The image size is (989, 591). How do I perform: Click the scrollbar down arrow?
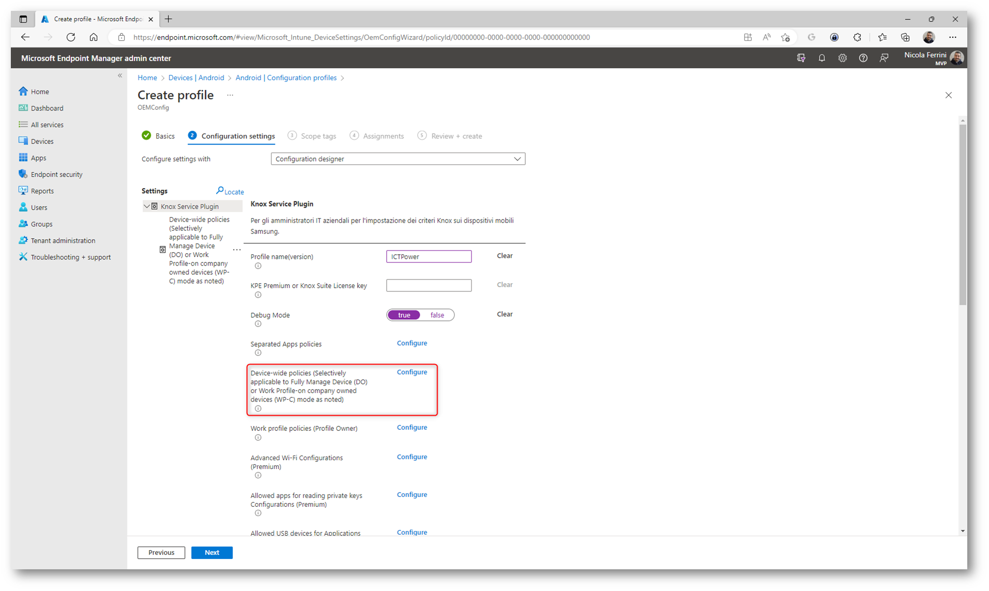[962, 531]
